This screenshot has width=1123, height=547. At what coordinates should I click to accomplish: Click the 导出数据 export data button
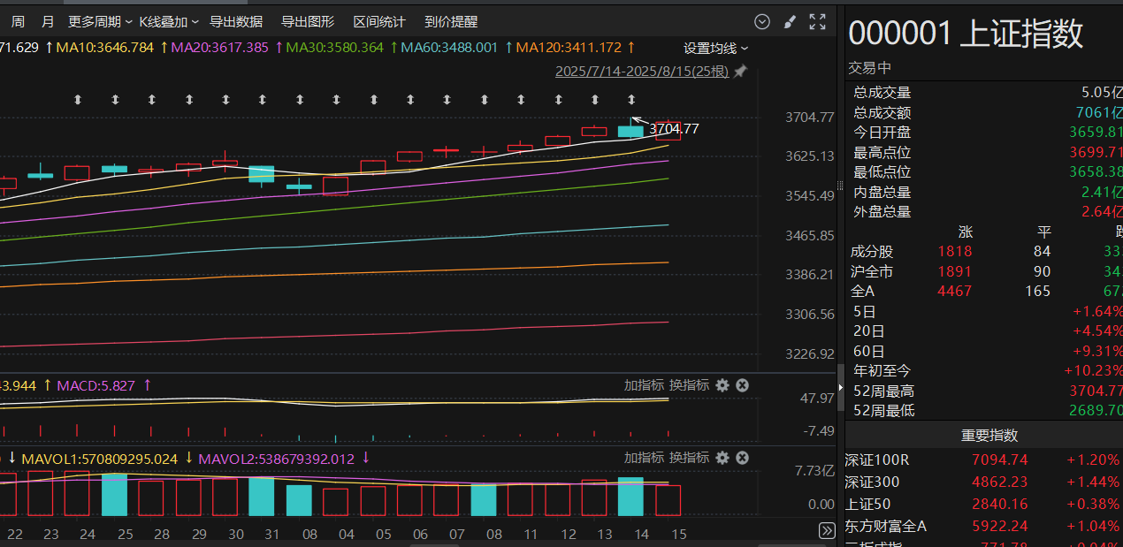(236, 22)
